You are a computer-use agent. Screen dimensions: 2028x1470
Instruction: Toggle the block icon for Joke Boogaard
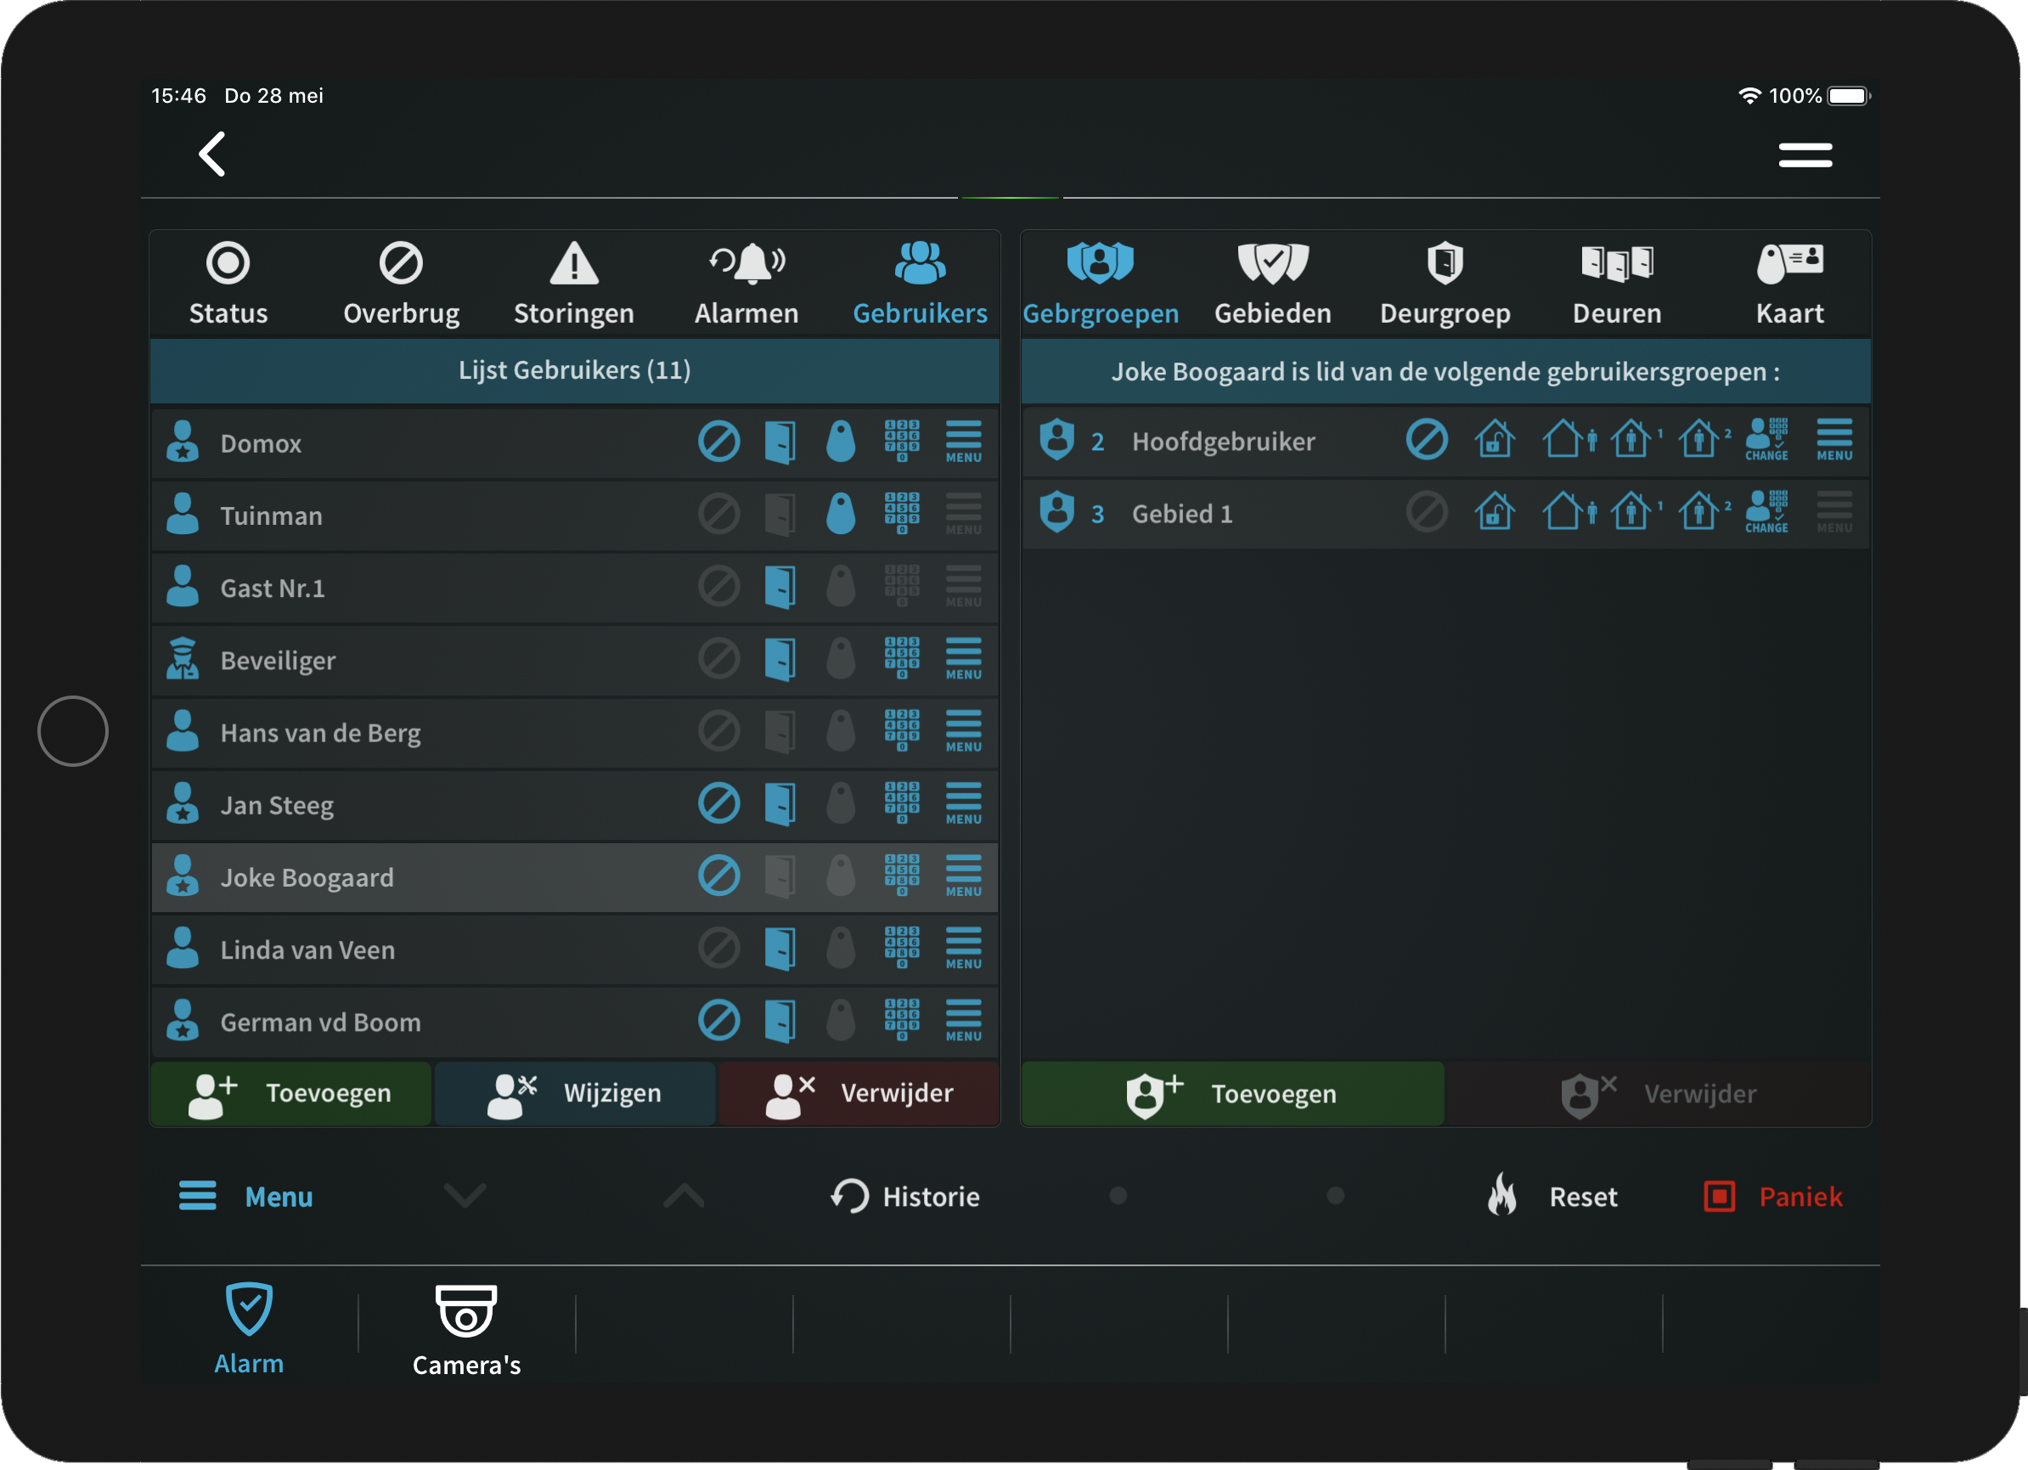(x=719, y=876)
